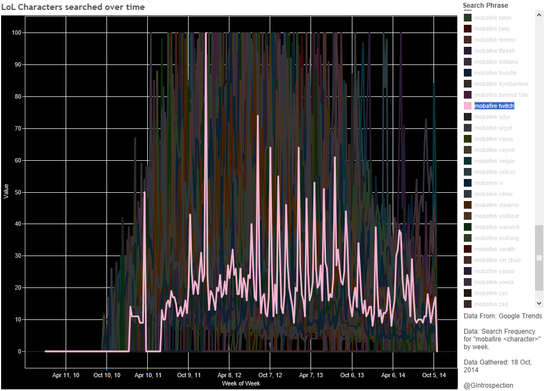The image size is (546, 391).
Task: Click the mobafire vladimir color swatch
Action: click(x=468, y=205)
